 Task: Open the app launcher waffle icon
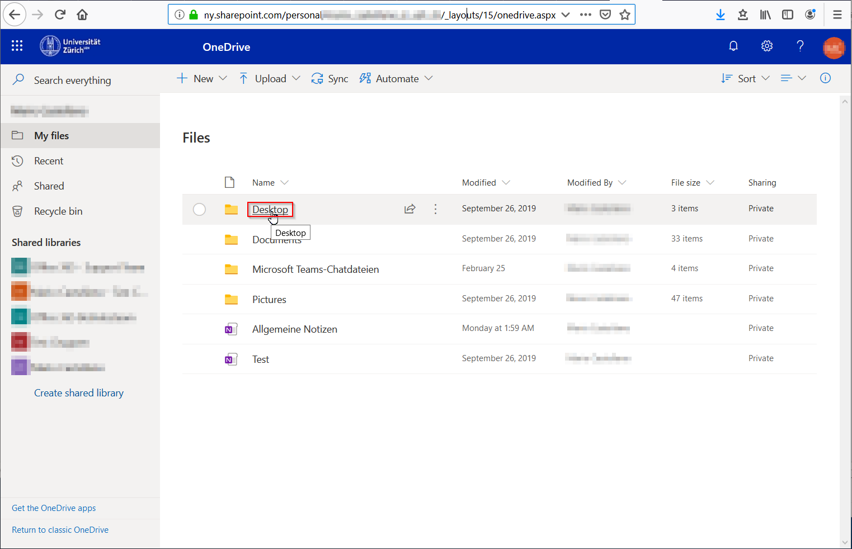(x=17, y=46)
